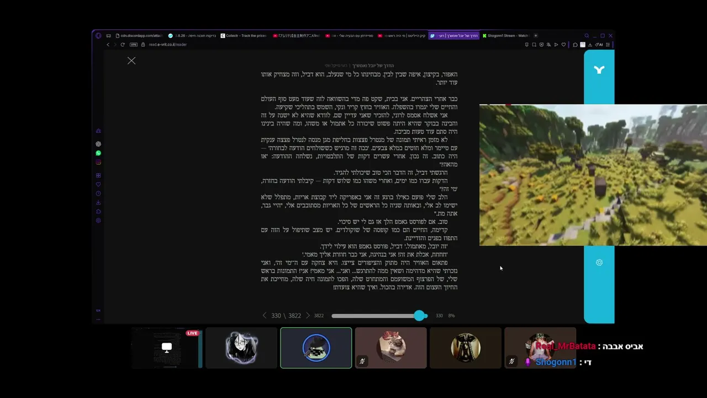Screen dimensions: 707x398
Task: Go to next page using right chevron
Action: pyautogui.click(x=308, y=316)
